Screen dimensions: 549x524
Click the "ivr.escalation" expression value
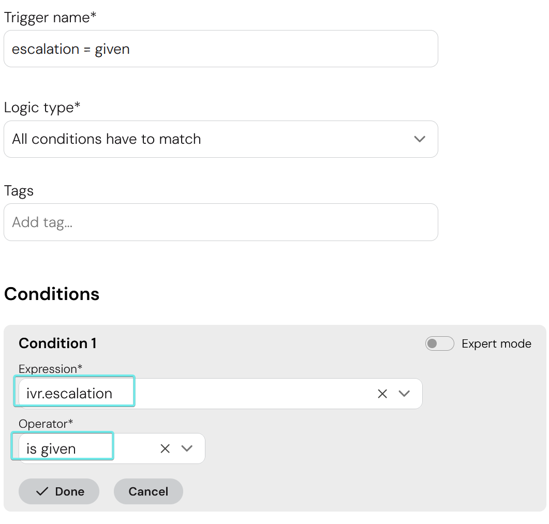tap(69, 393)
